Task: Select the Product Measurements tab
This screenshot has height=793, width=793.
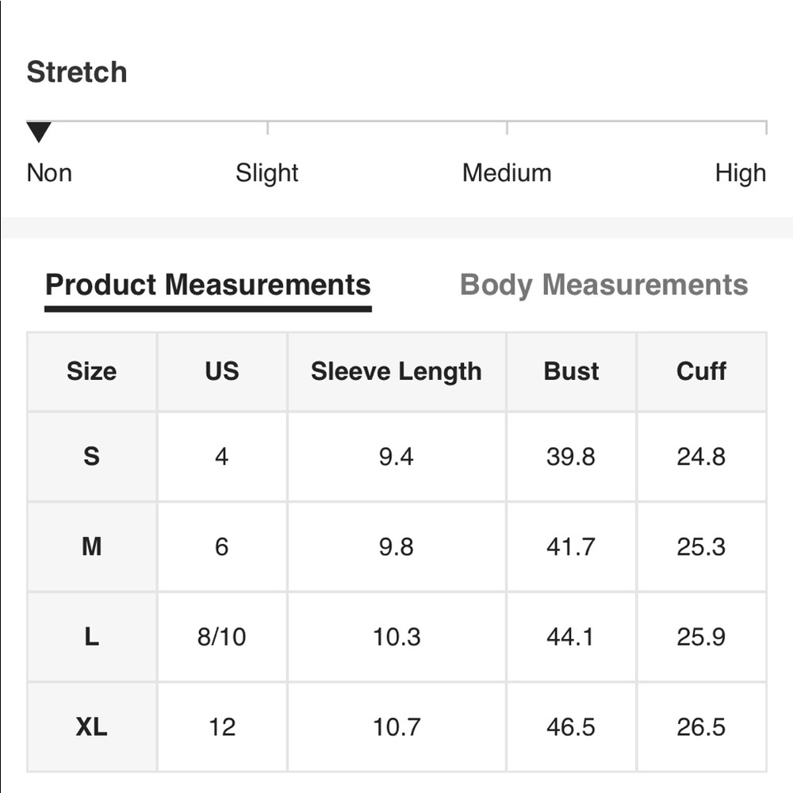Action: pos(208,285)
